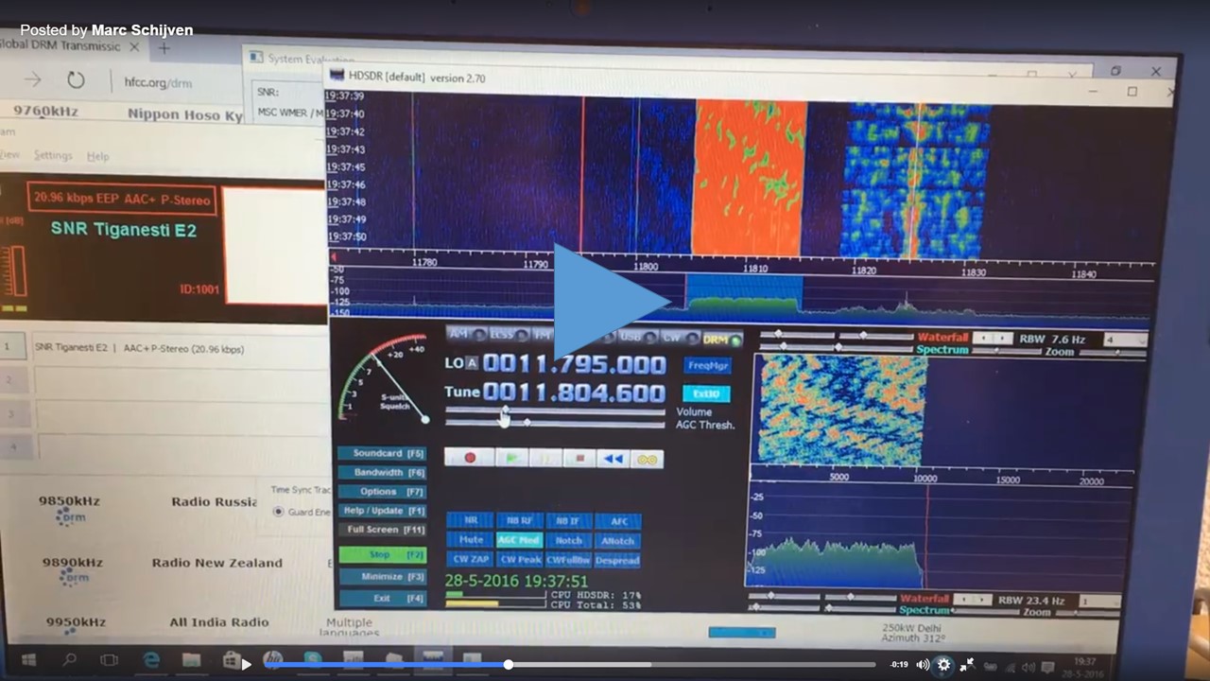Toggle the Notch filter button

click(x=568, y=541)
